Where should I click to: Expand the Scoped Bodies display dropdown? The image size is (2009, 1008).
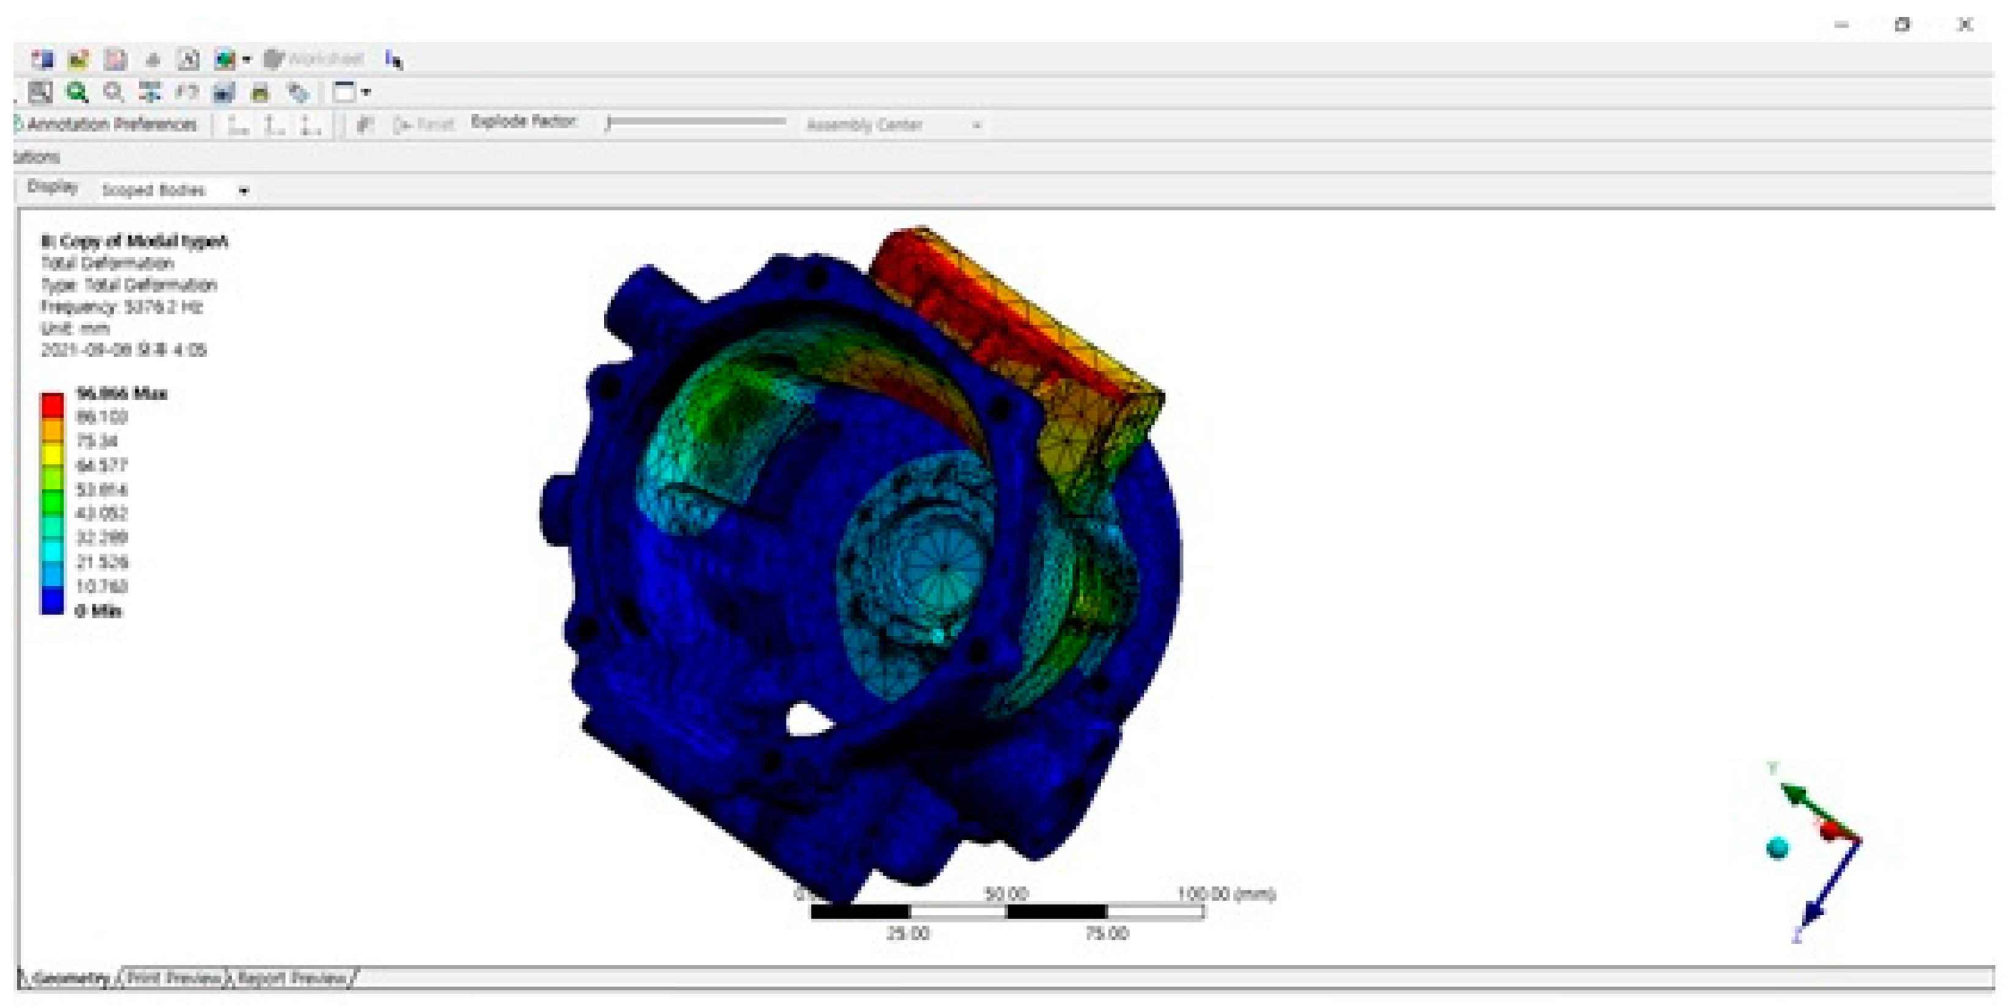243,191
